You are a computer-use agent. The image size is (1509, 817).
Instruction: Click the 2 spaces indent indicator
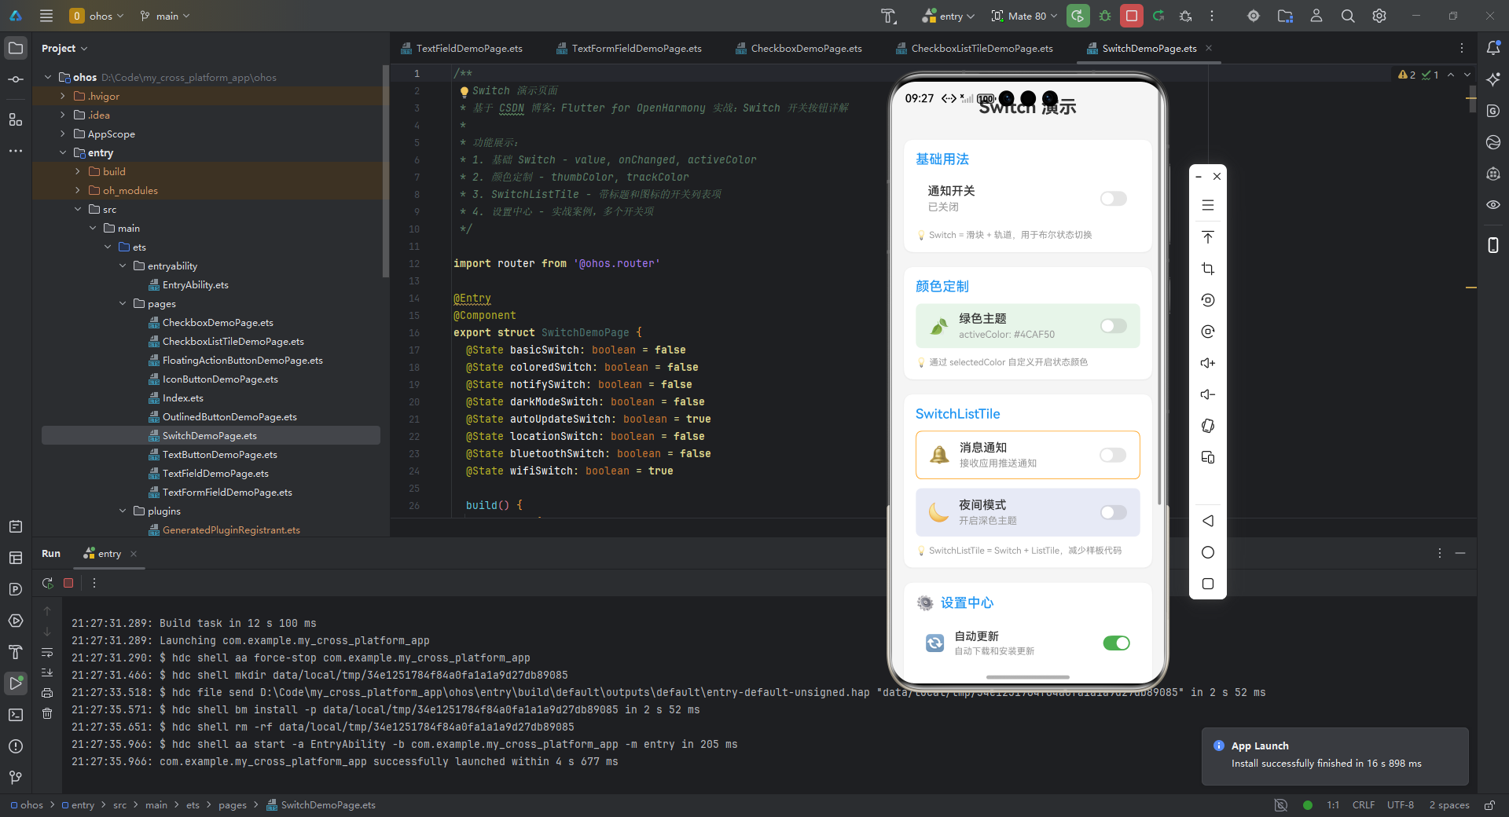1449,805
